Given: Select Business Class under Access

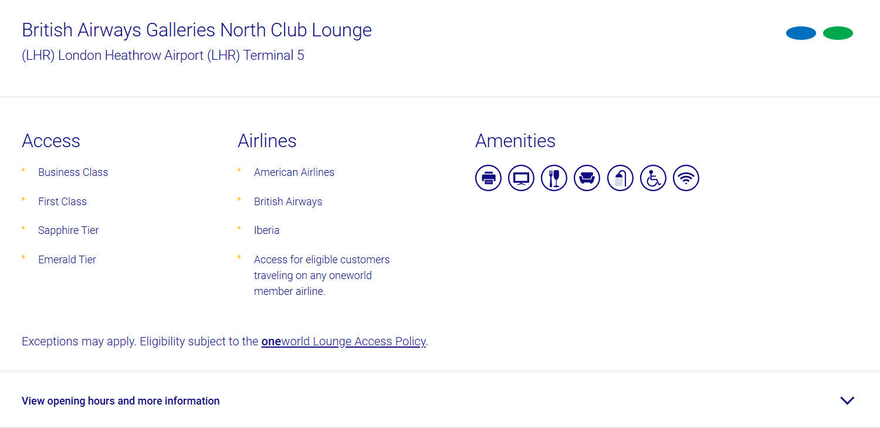Looking at the screenshot, I should [73, 172].
